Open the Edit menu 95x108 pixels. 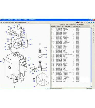[x=4, y=22]
